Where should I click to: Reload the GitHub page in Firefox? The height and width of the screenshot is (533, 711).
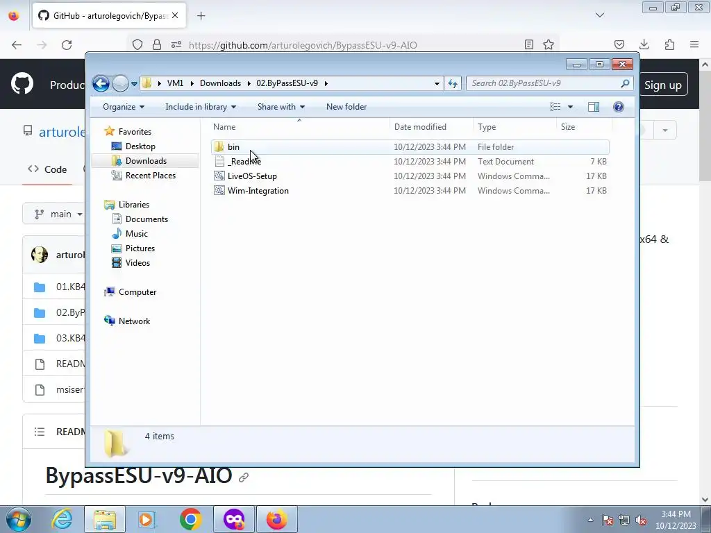click(67, 45)
